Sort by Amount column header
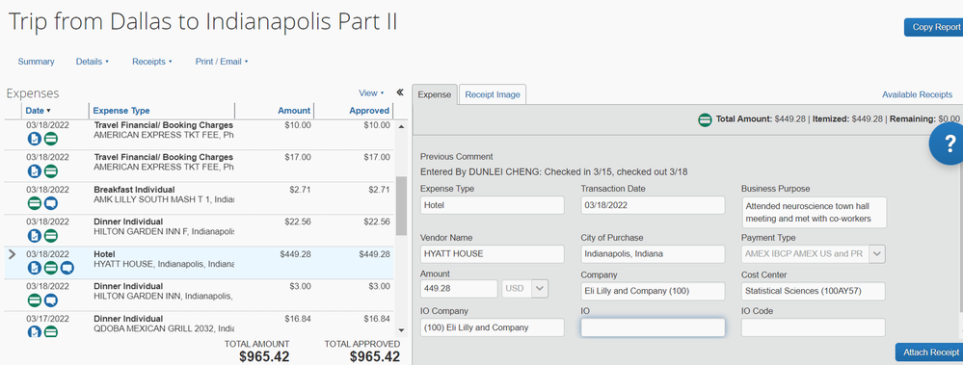 pyautogui.click(x=294, y=111)
